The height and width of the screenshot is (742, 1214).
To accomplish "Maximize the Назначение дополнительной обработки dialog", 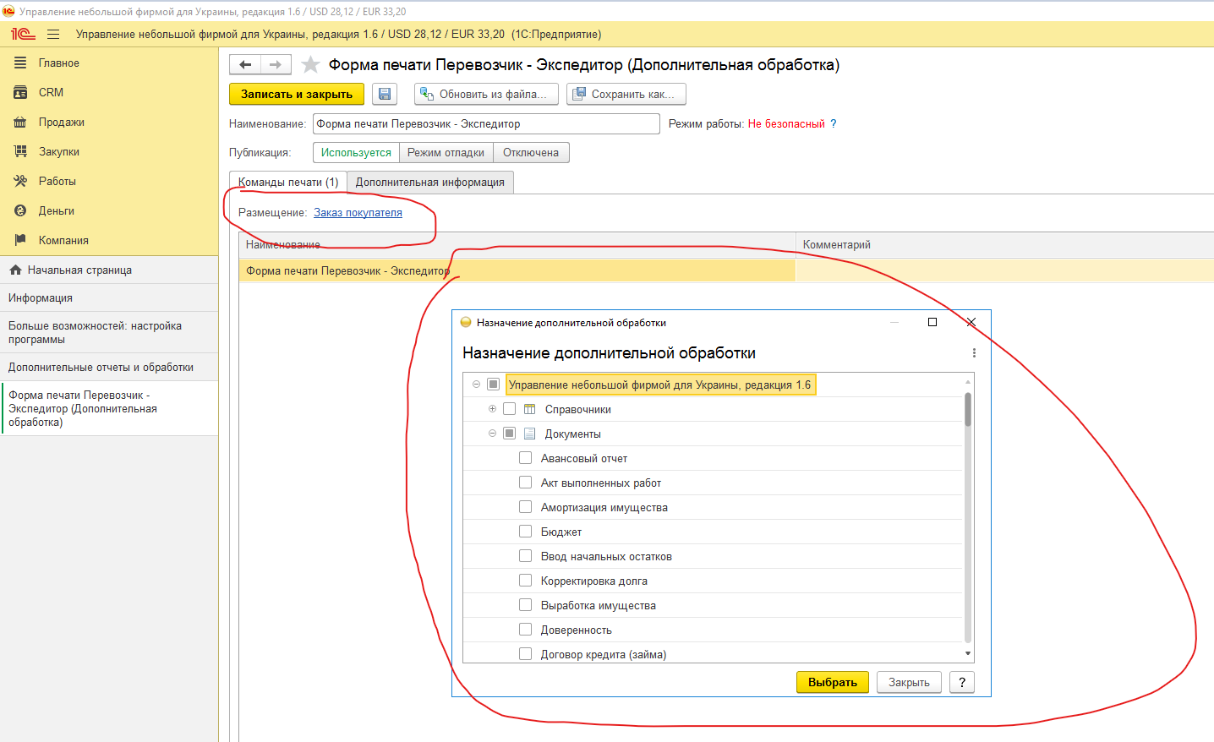I will click(x=932, y=322).
